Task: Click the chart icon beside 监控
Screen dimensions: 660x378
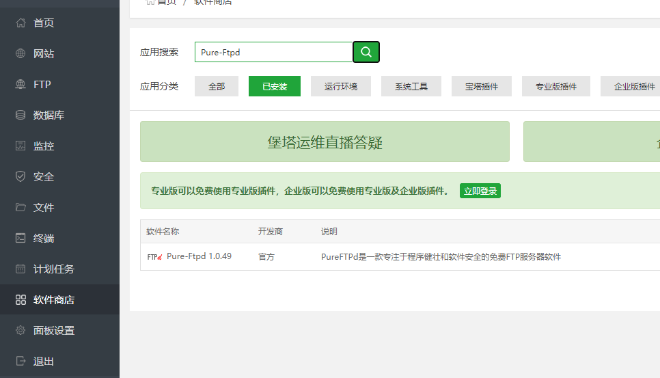Action: (20, 146)
